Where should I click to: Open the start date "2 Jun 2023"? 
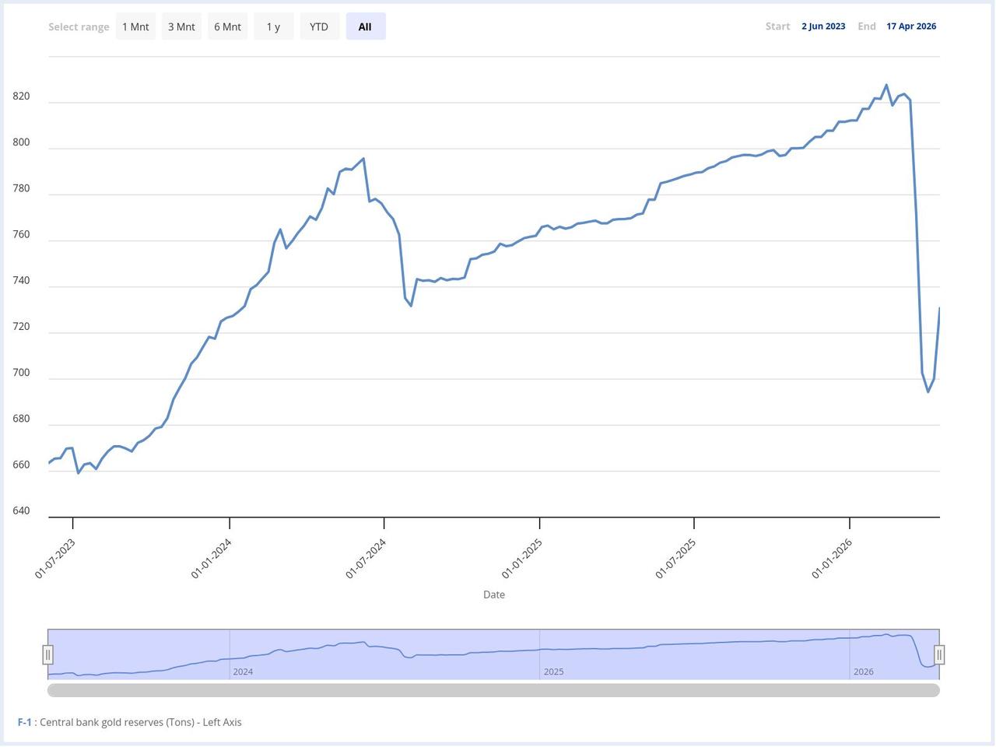point(823,26)
